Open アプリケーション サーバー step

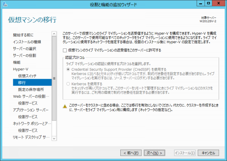31,110
